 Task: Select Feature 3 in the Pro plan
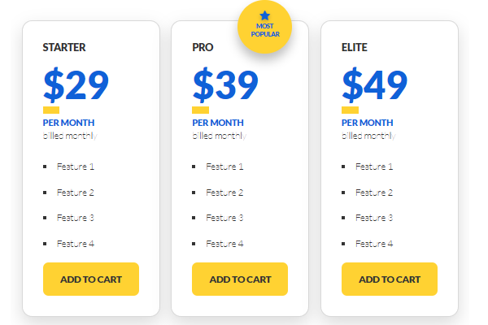point(224,218)
